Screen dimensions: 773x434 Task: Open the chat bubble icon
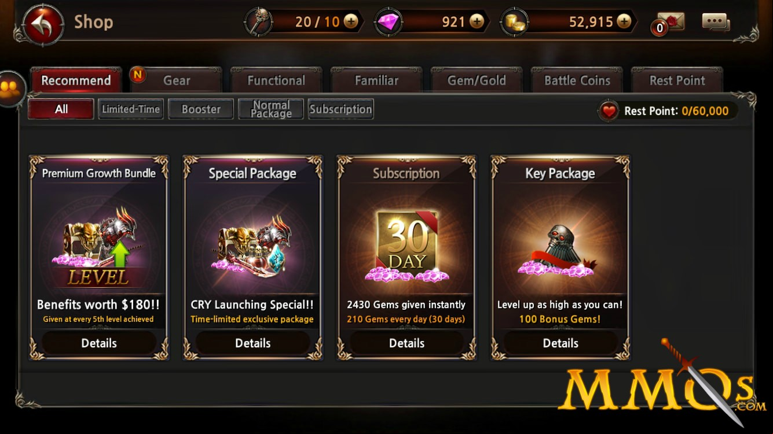coord(716,23)
